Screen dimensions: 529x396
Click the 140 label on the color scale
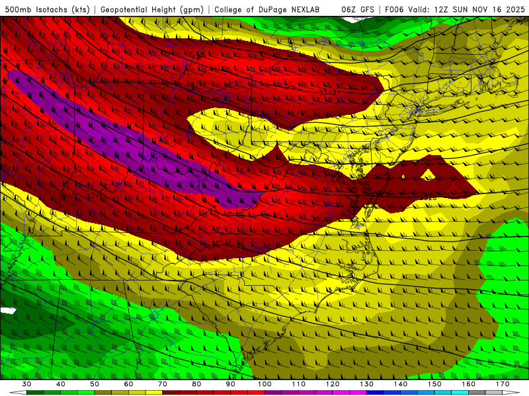[401, 384]
